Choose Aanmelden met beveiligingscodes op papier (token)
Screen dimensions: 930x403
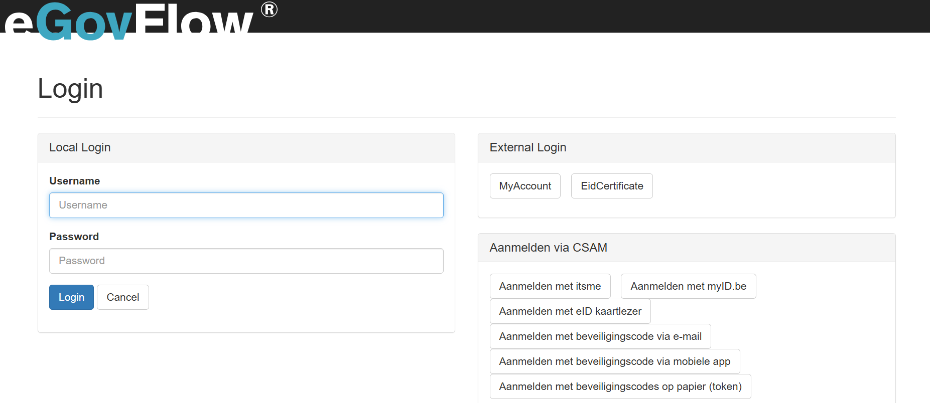620,386
